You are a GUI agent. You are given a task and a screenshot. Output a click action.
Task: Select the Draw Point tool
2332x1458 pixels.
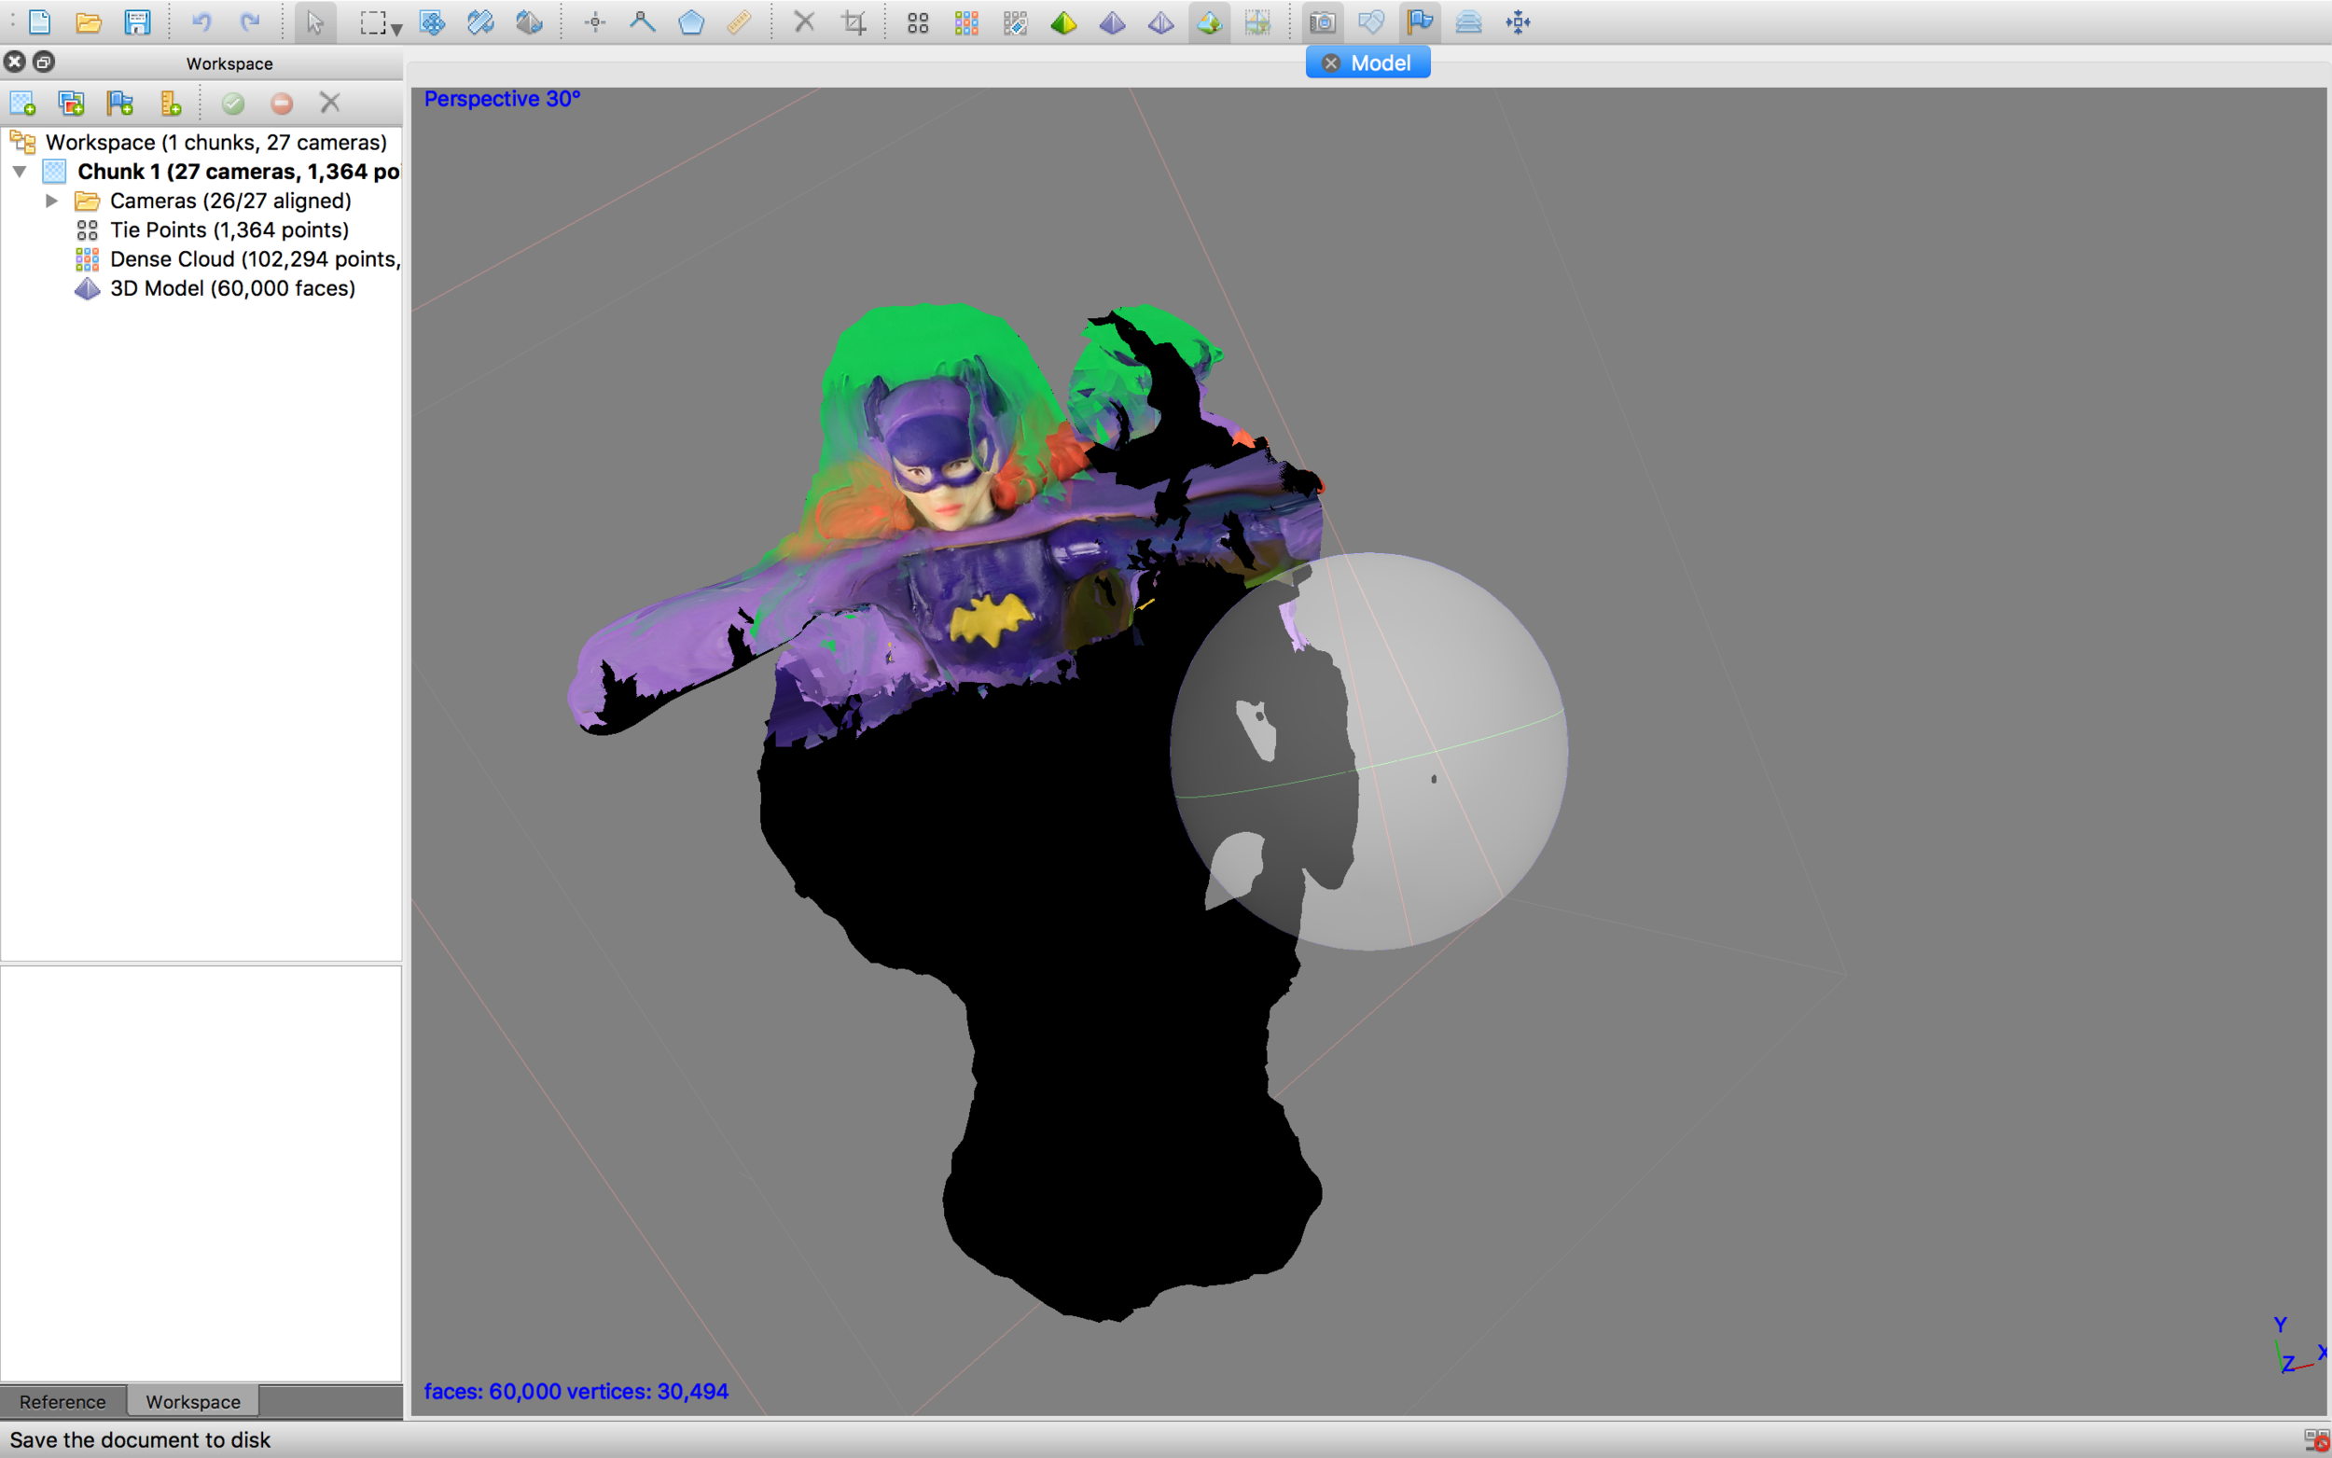point(595,22)
